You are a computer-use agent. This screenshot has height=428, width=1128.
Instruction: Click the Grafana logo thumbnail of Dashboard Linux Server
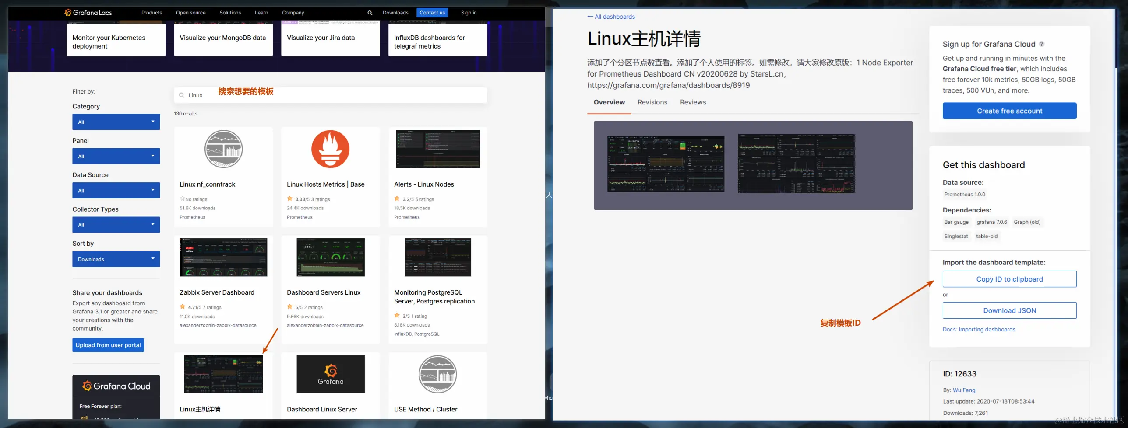pos(331,374)
